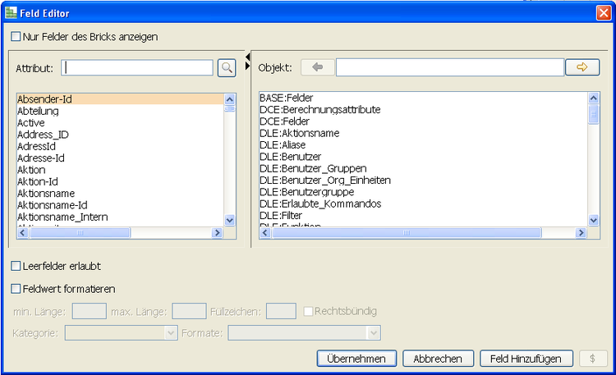Click the Abbrechen button
This screenshot has width=616, height=375.
tap(443, 359)
